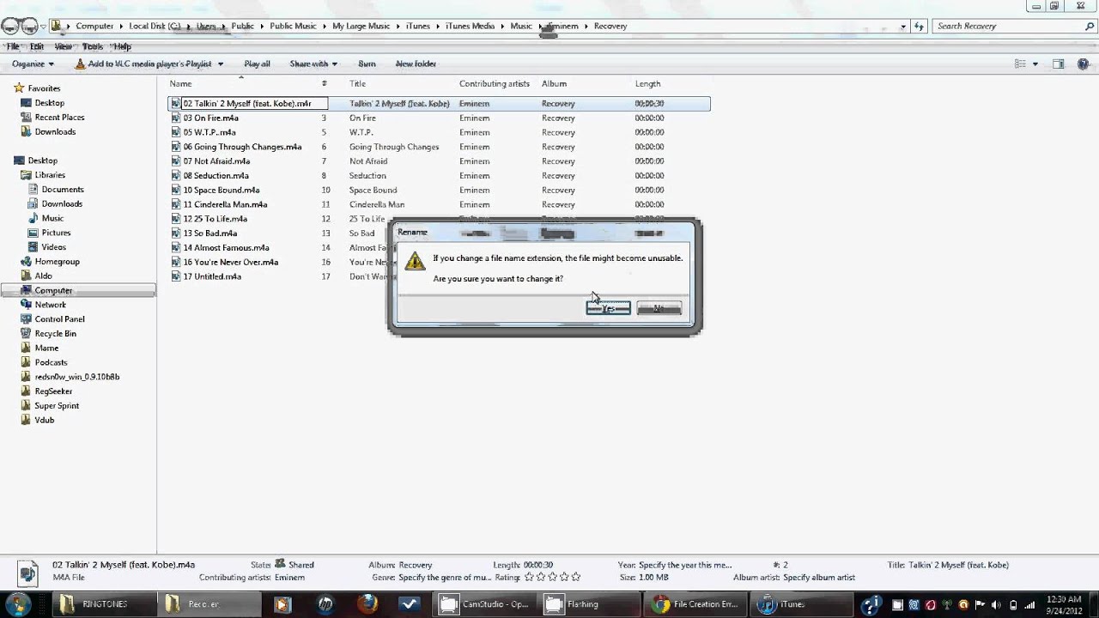
Task: Open Downloads under Favorites
Action: coord(55,132)
